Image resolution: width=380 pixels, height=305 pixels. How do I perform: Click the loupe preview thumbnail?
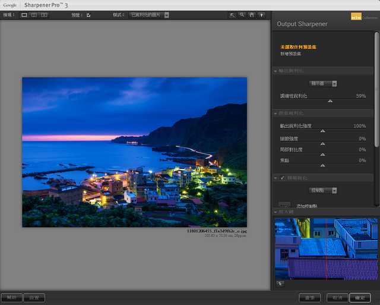tap(325, 248)
